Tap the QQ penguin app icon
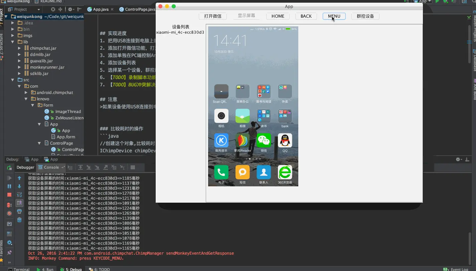The width and height of the screenshot is (476, 271). [x=285, y=140]
